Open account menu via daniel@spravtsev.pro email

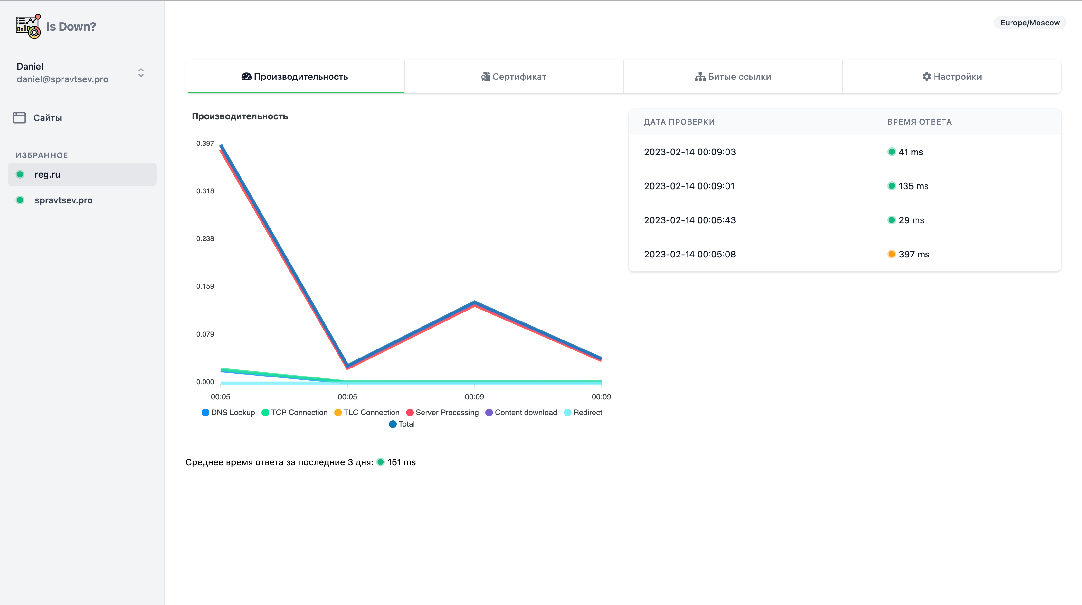coord(62,79)
